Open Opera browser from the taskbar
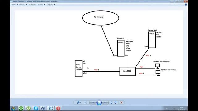198x111 pixels. click(58, 108)
